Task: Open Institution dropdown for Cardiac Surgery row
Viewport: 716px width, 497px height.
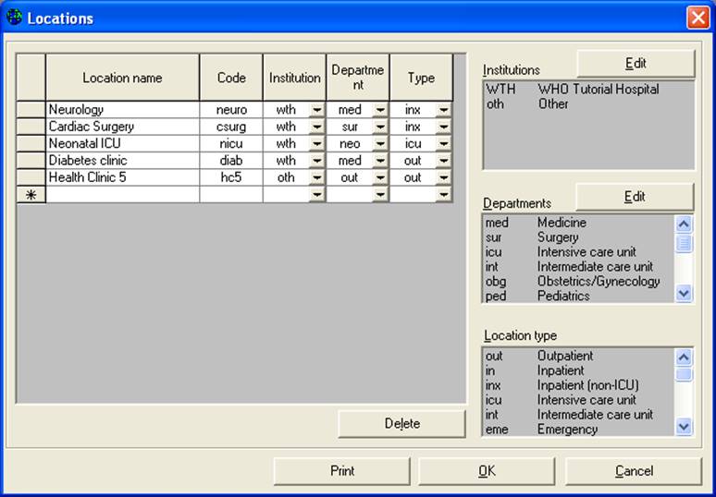Action: (x=316, y=127)
